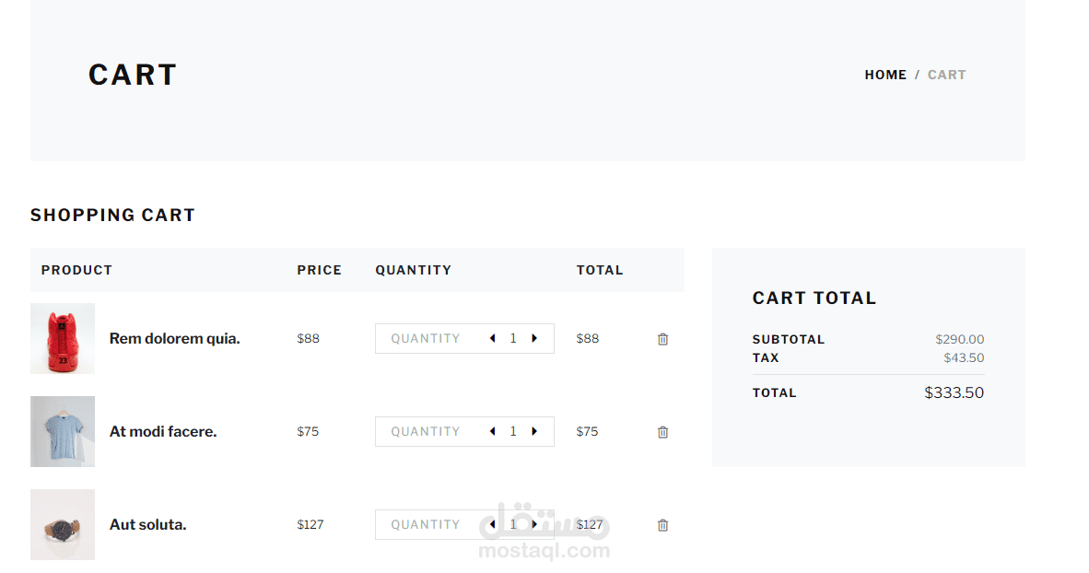Open Rem dolorem quia product name
The width and height of the screenshot is (1089, 573).
click(174, 338)
